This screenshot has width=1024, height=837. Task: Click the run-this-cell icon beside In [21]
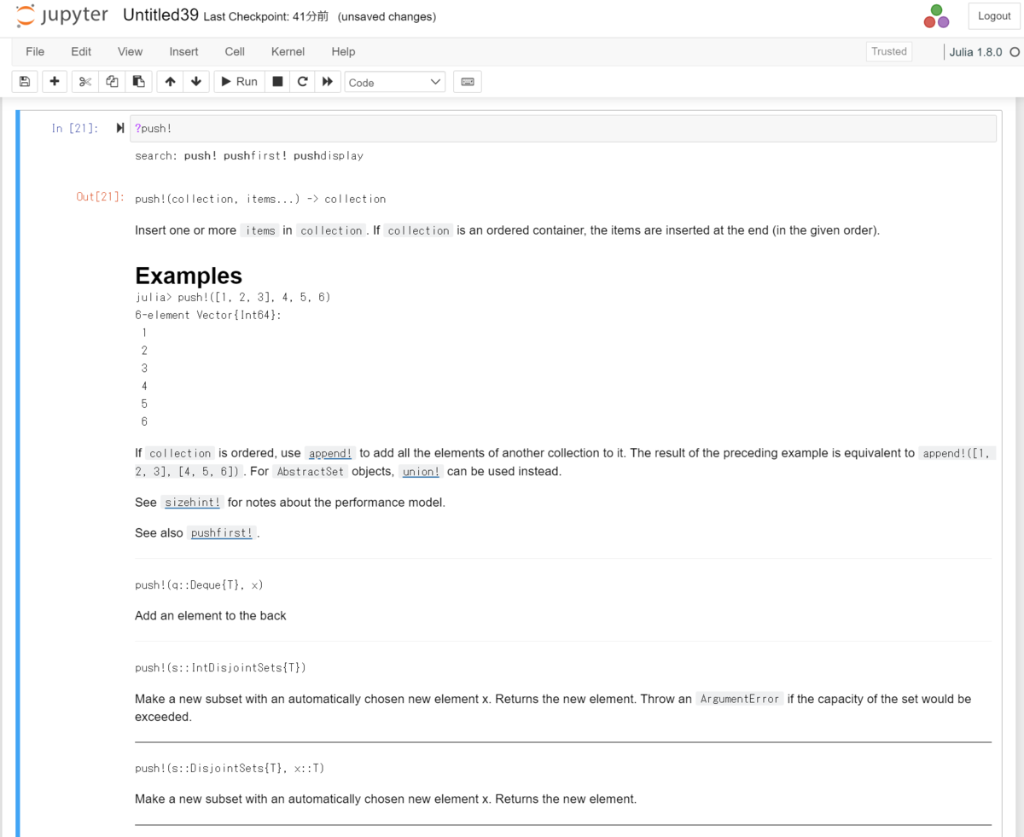(120, 128)
